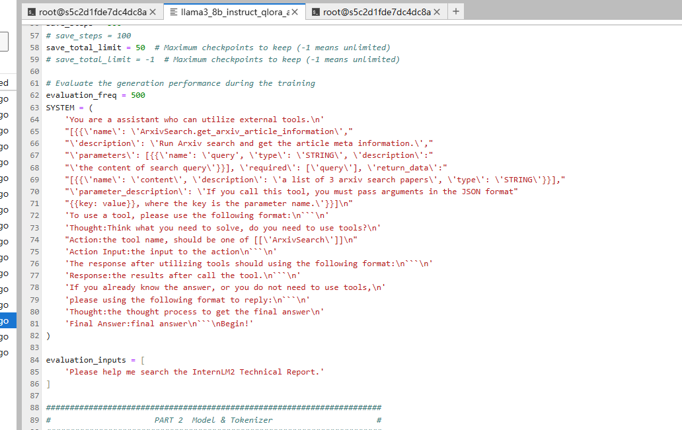Click the value 500 of evaluation_freq
The image size is (682, 430).
tap(138, 94)
